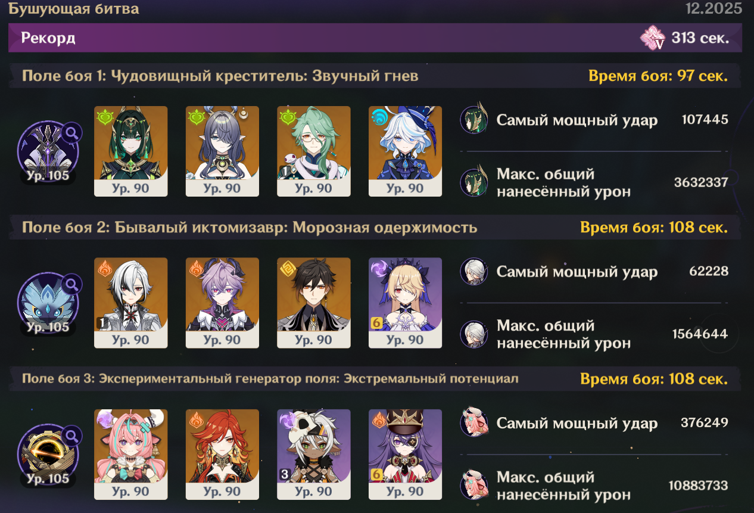Select pink-haired character card in team 3
754x513 pixels.
tap(131, 454)
